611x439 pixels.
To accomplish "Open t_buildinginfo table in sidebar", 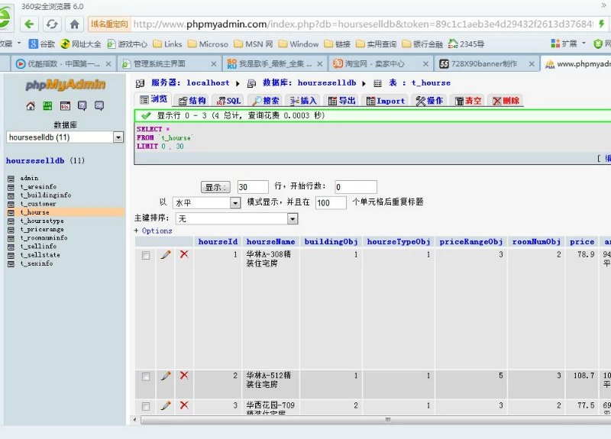I will pyautogui.click(x=46, y=195).
